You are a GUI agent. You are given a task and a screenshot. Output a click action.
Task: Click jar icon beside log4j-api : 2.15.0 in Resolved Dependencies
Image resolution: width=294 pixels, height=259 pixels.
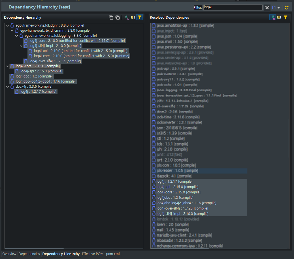point(154,187)
